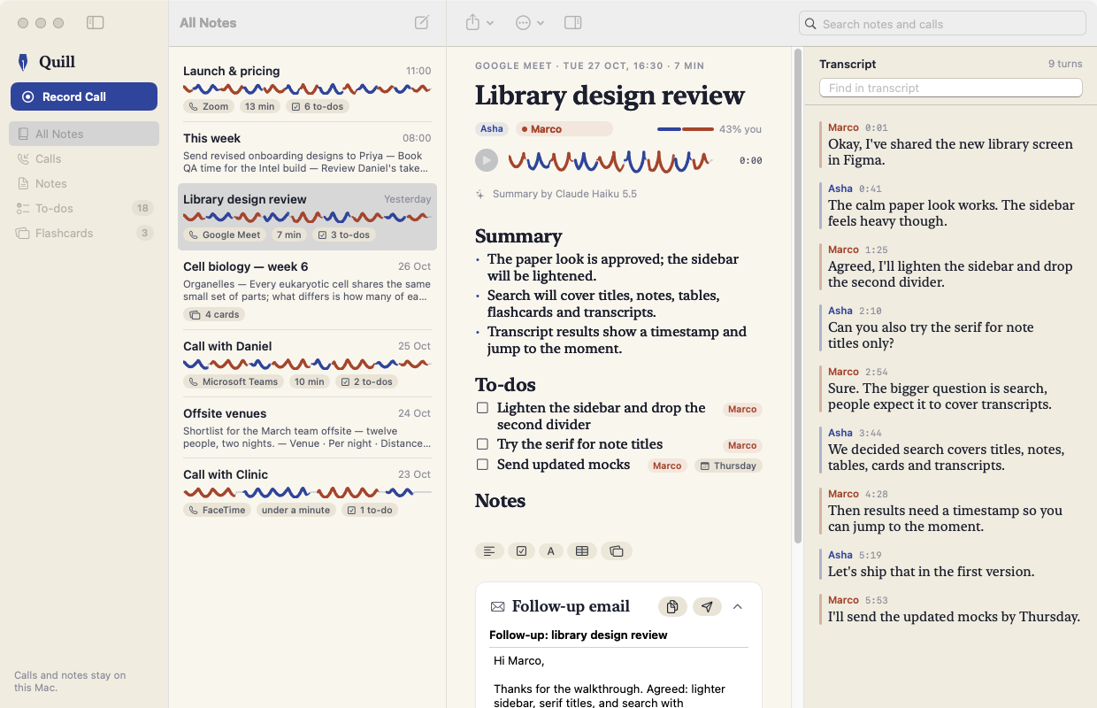Open To-dos in the sidebar
This screenshot has height=708, width=1097.
pos(84,208)
